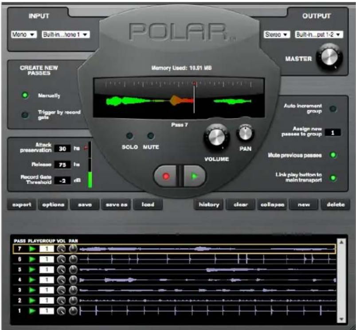Screen dimensions: 356x330
Task: Click the pan knob of pass 1 row
Action: pos(73,311)
